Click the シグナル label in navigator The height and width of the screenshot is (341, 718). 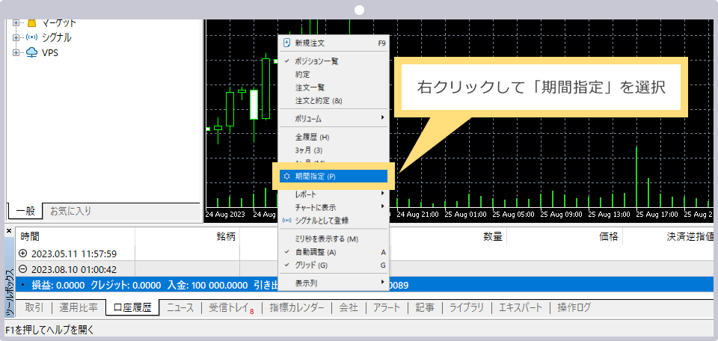pyautogui.click(x=56, y=37)
